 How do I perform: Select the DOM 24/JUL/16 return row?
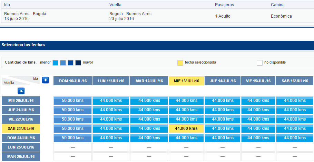pos(21,138)
